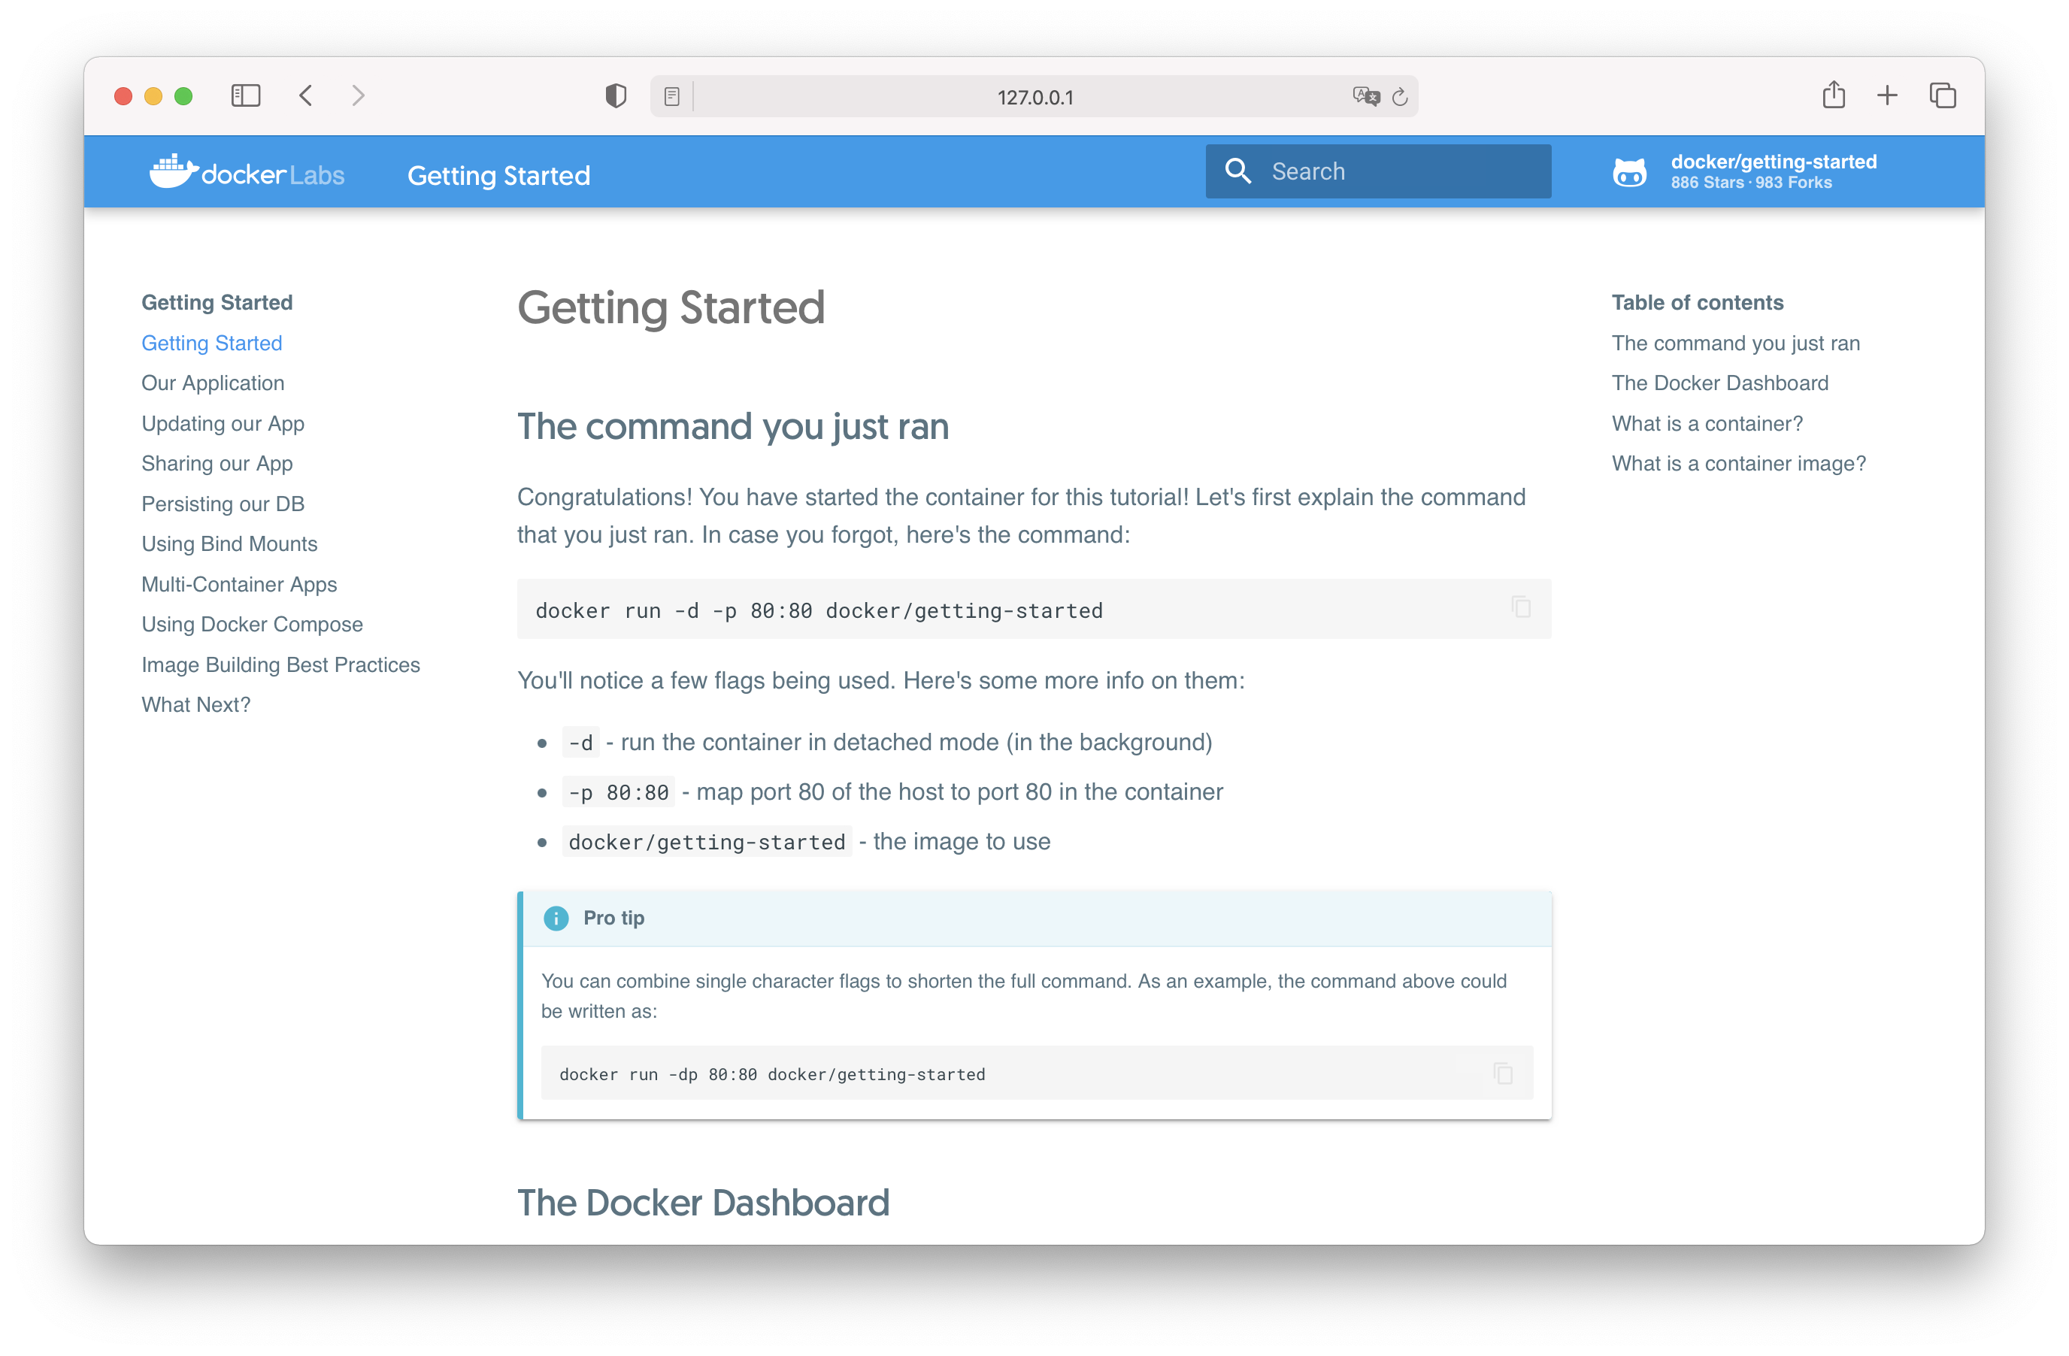Click the search magnifier icon
This screenshot has width=2069, height=1356.
(x=1238, y=171)
